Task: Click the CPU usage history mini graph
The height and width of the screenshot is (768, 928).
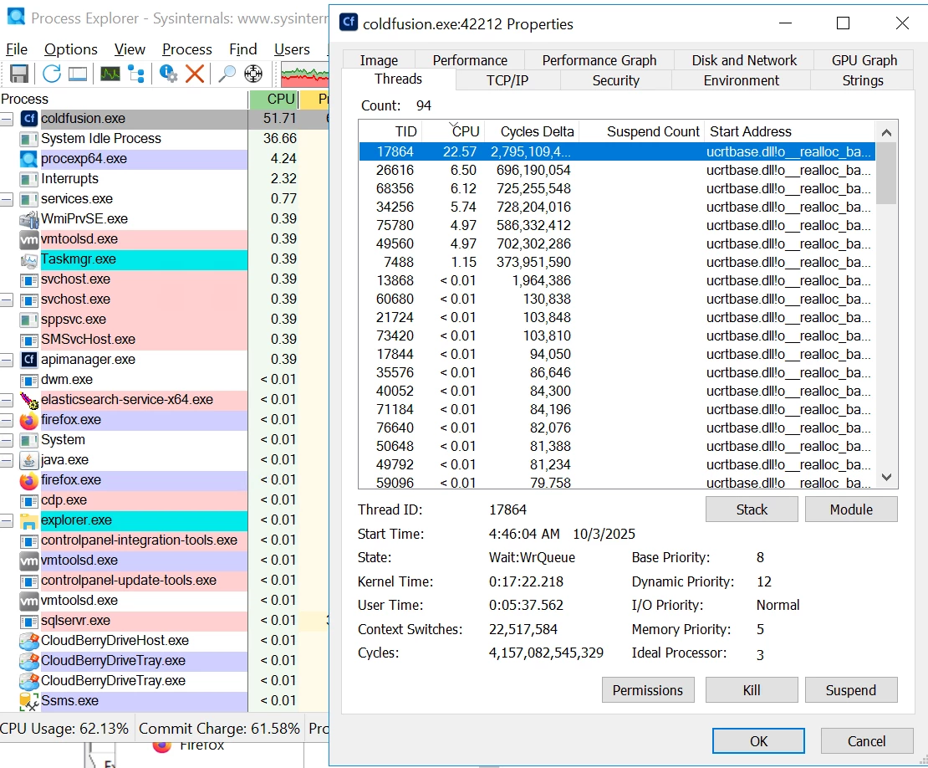Action: tap(304, 74)
